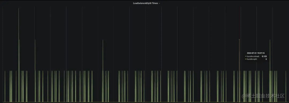Click the mid-height spike left of chart center

(x=103, y=71)
